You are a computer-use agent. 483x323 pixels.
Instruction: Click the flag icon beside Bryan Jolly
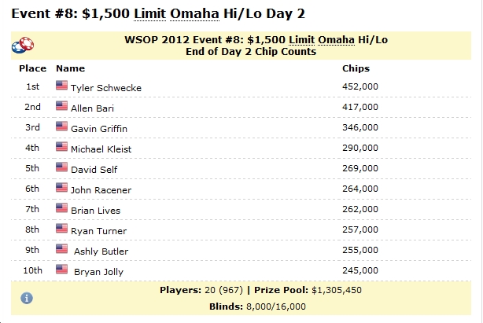(x=61, y=269)
